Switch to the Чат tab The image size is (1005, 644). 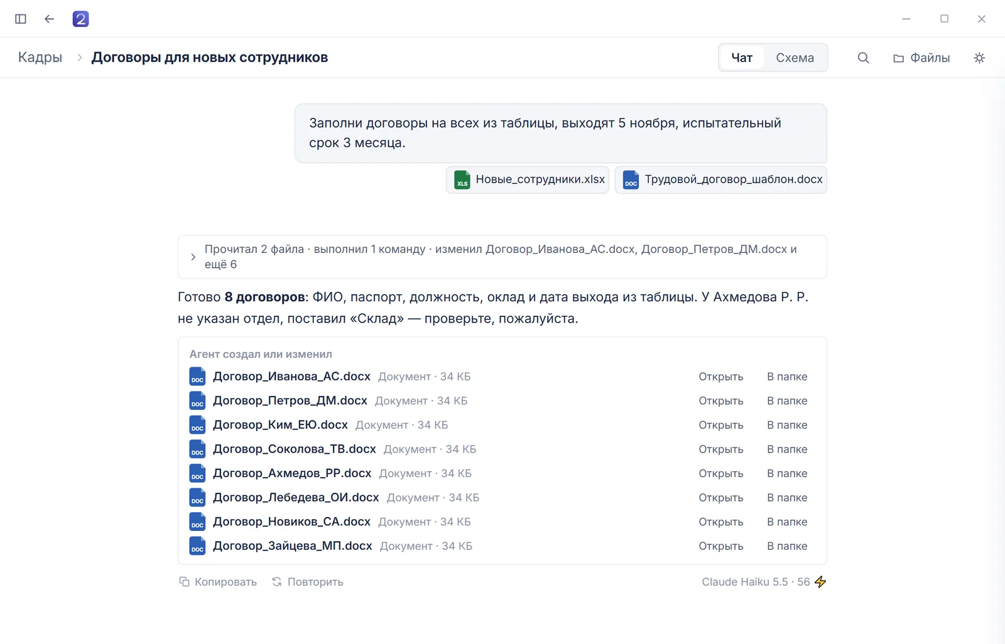click(x=742, y=58)
